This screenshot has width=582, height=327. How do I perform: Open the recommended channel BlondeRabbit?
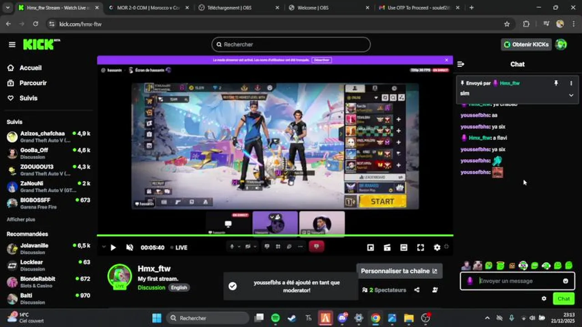coord(49,282)
